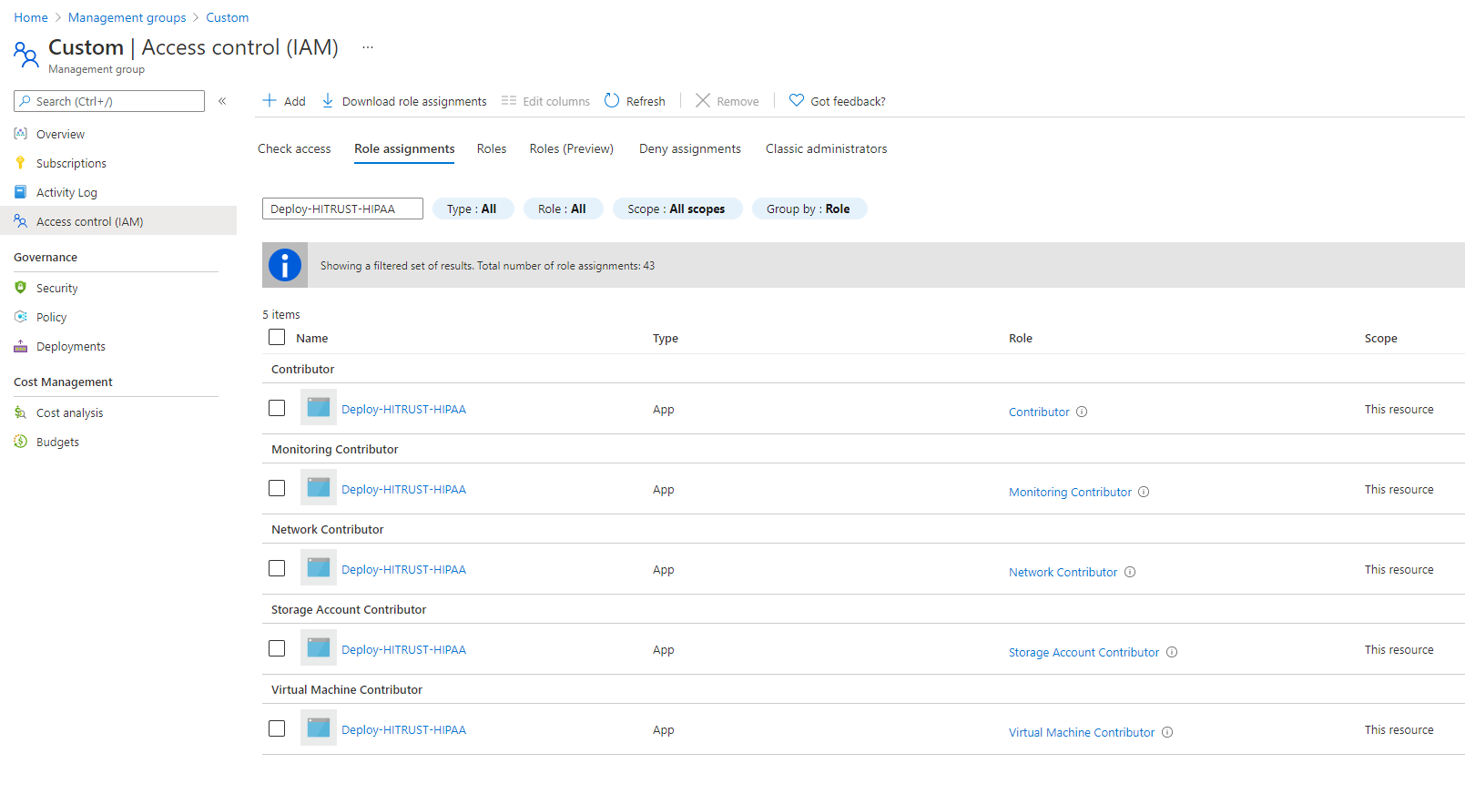Image resolution: width=1465 pixels, height=794 pixels.
Task: Click the Deployments icon in sidebar
Action: [x=21, y=346]
